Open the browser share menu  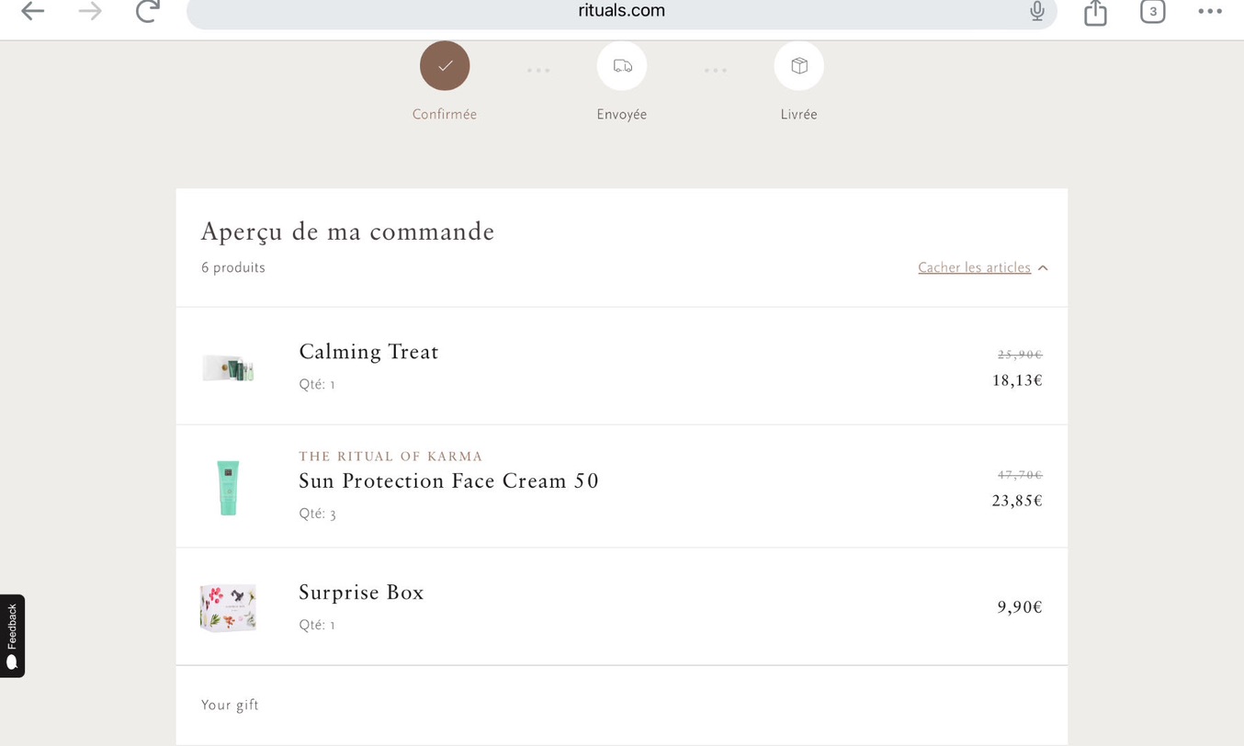click(1095, 11)
